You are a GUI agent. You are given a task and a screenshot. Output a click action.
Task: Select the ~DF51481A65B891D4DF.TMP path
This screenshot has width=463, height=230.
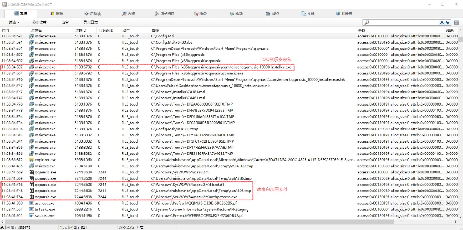(x=193, y=135)
